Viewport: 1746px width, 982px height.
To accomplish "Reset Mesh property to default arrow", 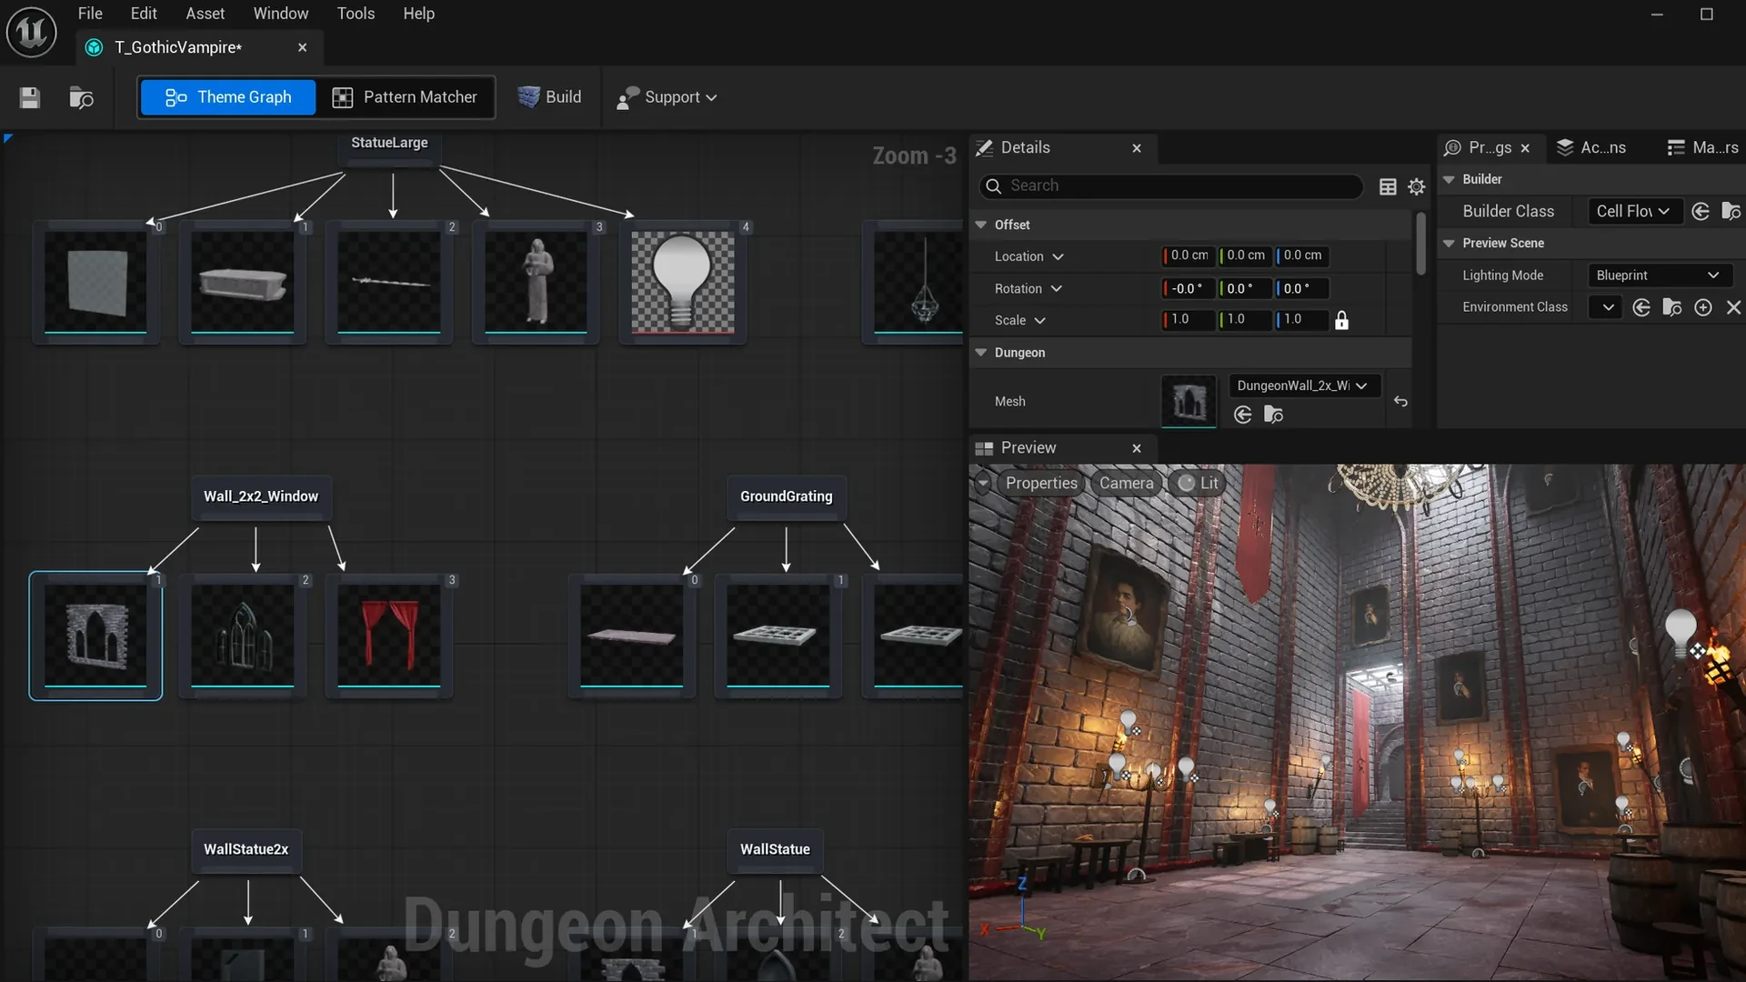I will coord(1400,401).
